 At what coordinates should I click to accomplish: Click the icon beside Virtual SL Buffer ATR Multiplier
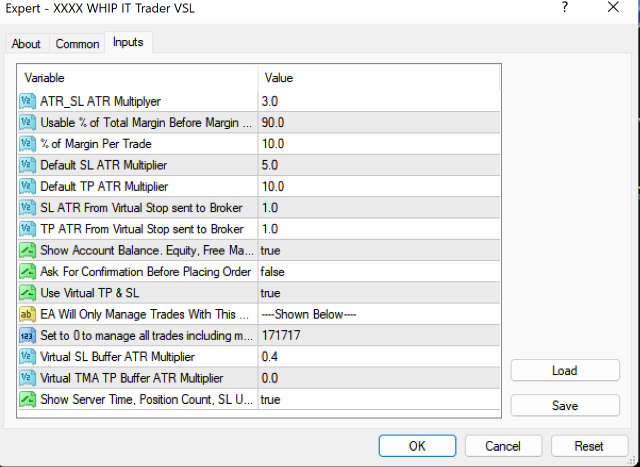(27, 357)
